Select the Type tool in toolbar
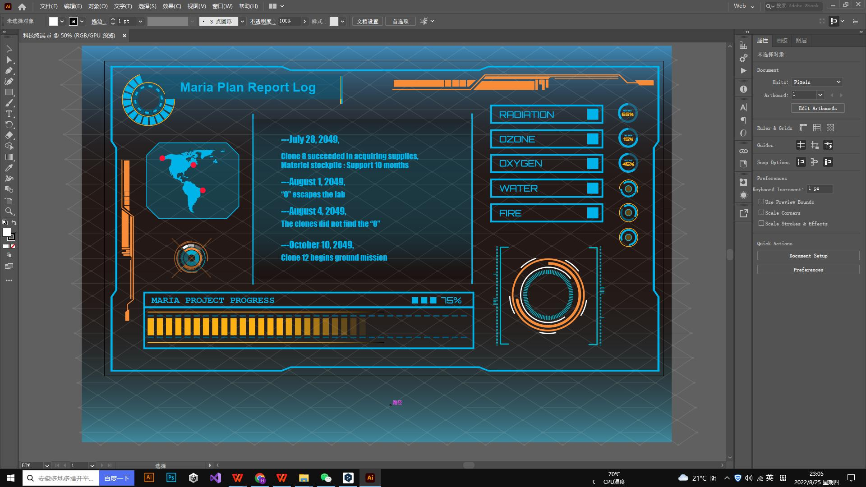866x487 pixels. (x=8, y=114)
